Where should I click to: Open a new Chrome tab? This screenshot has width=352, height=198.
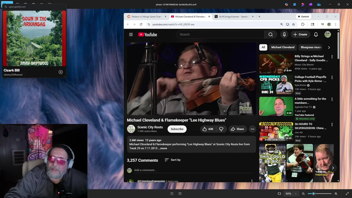[x=259, y=16]
